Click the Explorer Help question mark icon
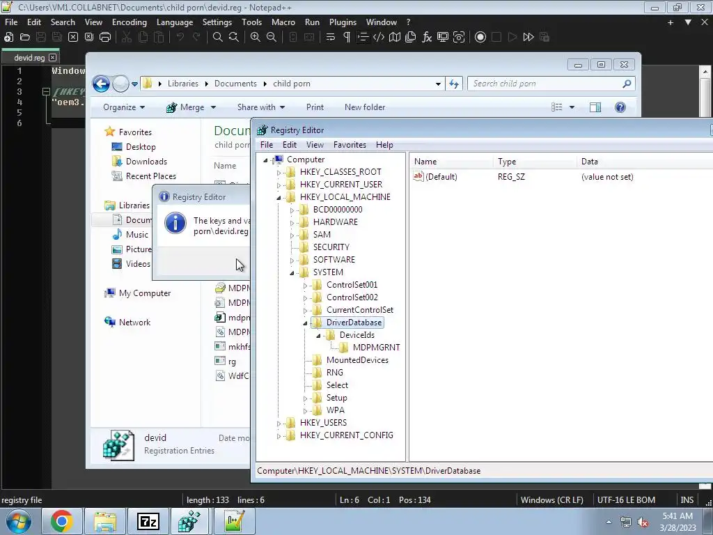The image size is (713, 535). tap(620, 107)
